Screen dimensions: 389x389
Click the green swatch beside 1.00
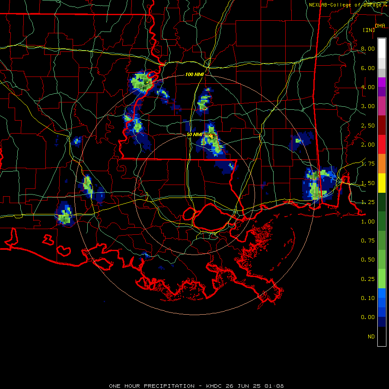point(382,221)
